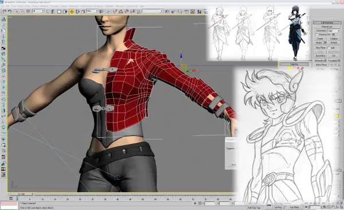Click the Repeat Last button
The height and width of the screenshot is (210, 344).
327,26
